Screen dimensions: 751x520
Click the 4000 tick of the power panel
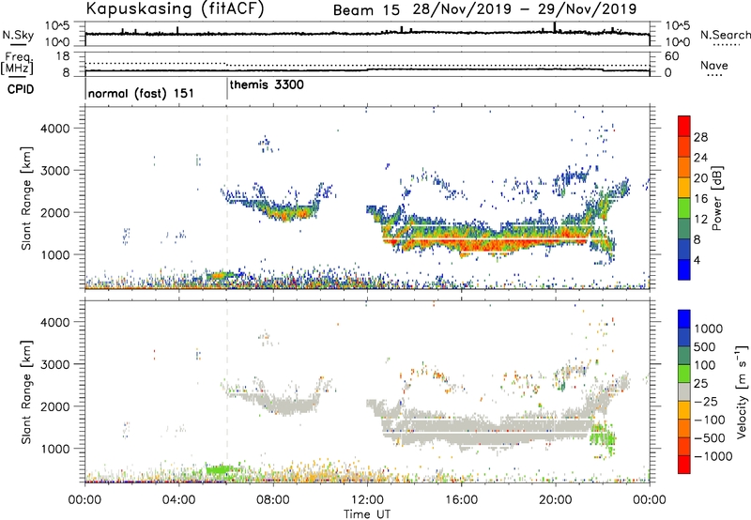pyautogui.click(x=55, y=129)
